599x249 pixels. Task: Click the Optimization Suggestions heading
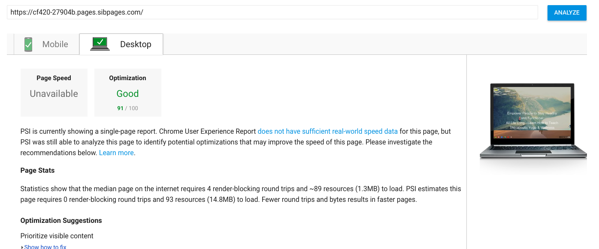coord(61,220)
